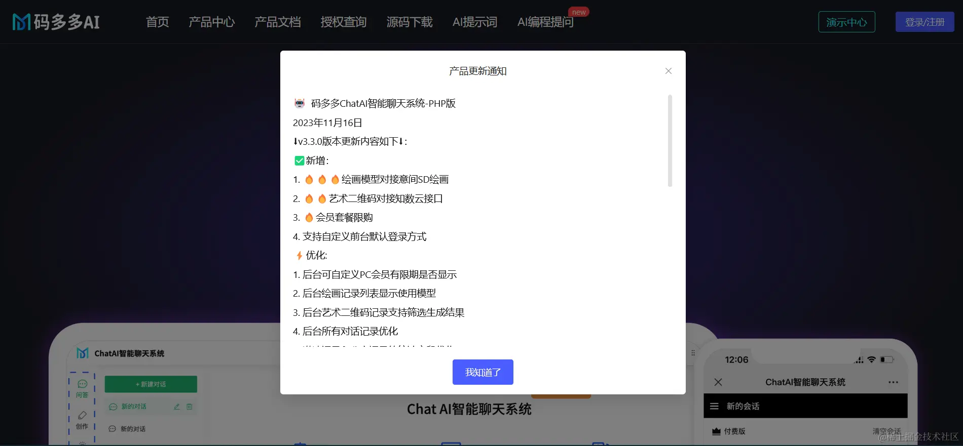Click the robot icon beside 码多多ChatAI
The image size is (963, 446).
pos(300,103)
